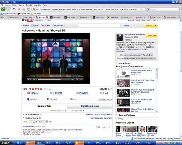Click thumbs-down on retrousoxide's comment

(106, 127)
